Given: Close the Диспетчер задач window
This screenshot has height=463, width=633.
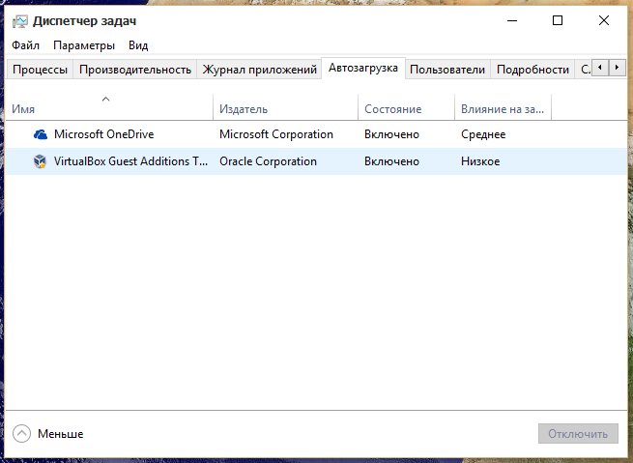Looking at the screenshot, I should pos(604,20).
